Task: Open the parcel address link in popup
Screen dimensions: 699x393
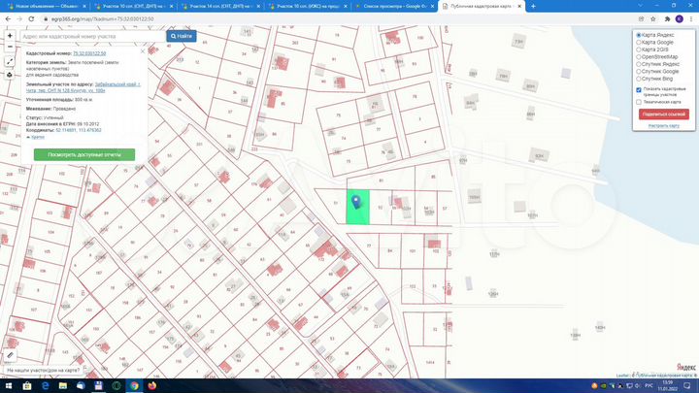Action: pos(83,87)
